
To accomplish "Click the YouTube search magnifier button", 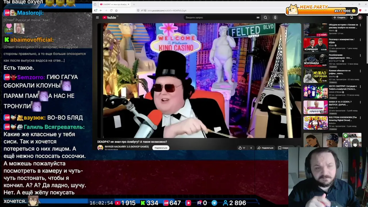I will tap(265, 18).
